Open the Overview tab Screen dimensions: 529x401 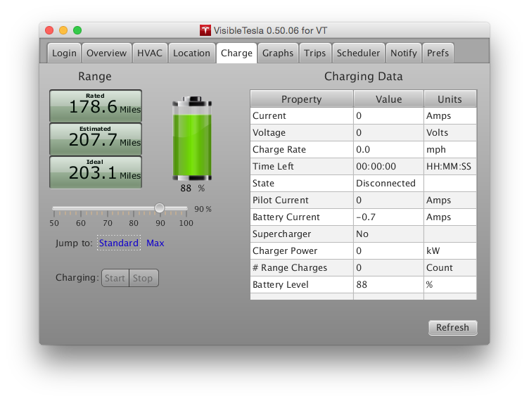point(107,53)
